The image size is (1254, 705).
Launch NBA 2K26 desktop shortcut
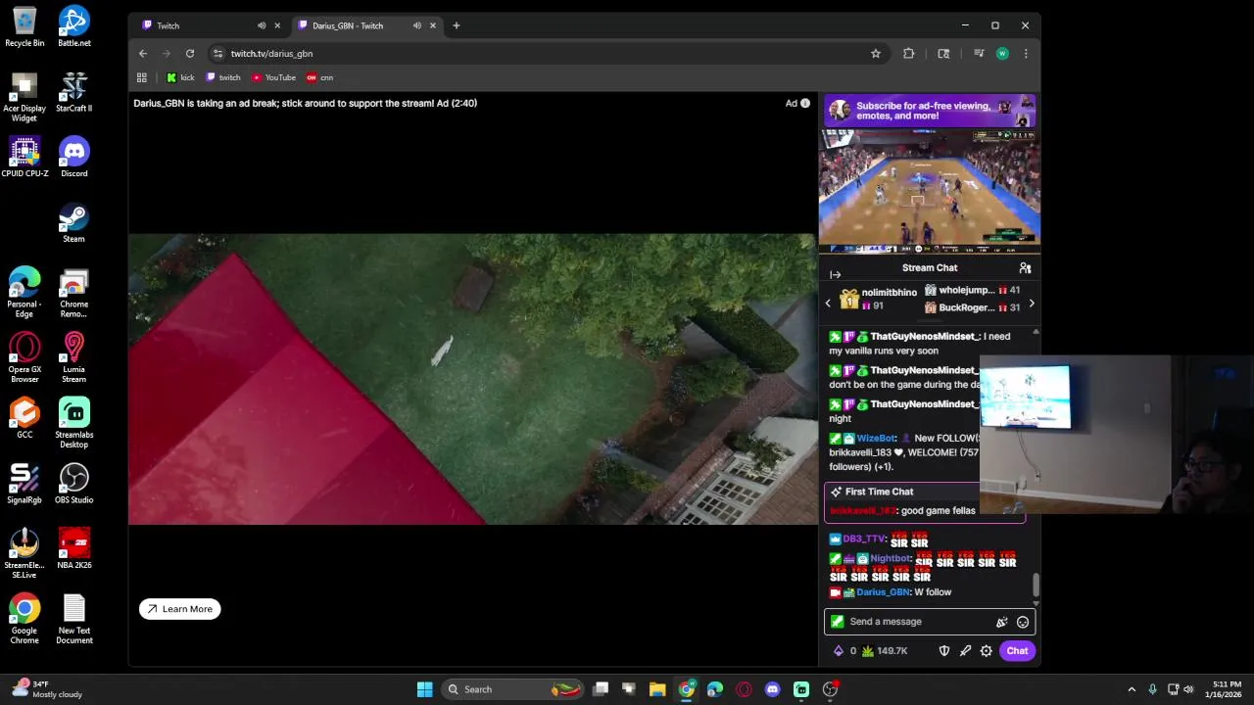[x=73, y=548]
